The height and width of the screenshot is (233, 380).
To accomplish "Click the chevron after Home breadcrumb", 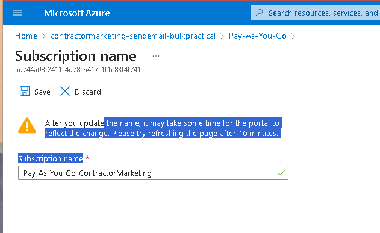I will point(44,36).
